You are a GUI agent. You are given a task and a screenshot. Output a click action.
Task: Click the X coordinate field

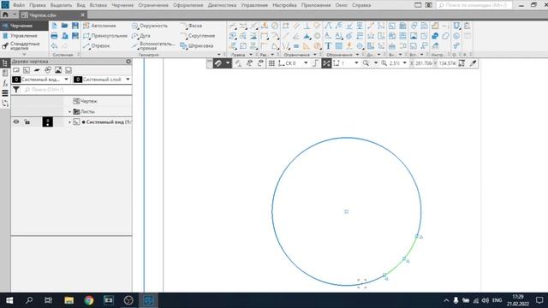(x=424, y=63)
